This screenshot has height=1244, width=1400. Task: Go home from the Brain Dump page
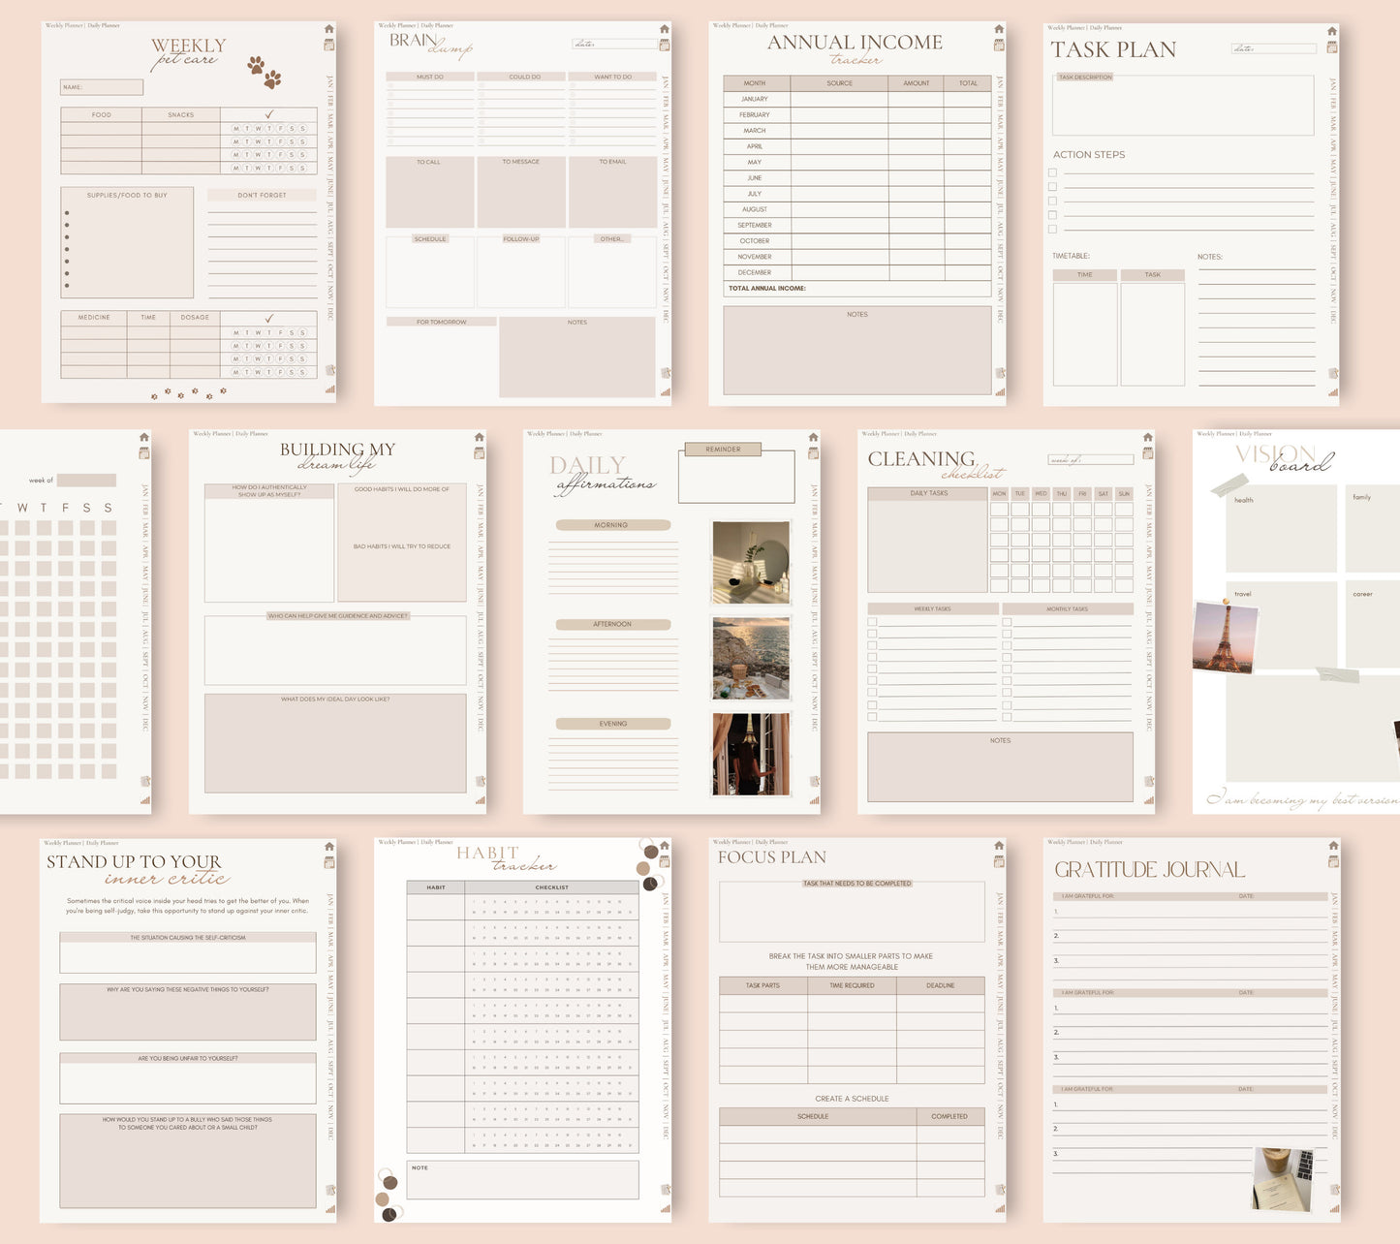pos(665,29)
